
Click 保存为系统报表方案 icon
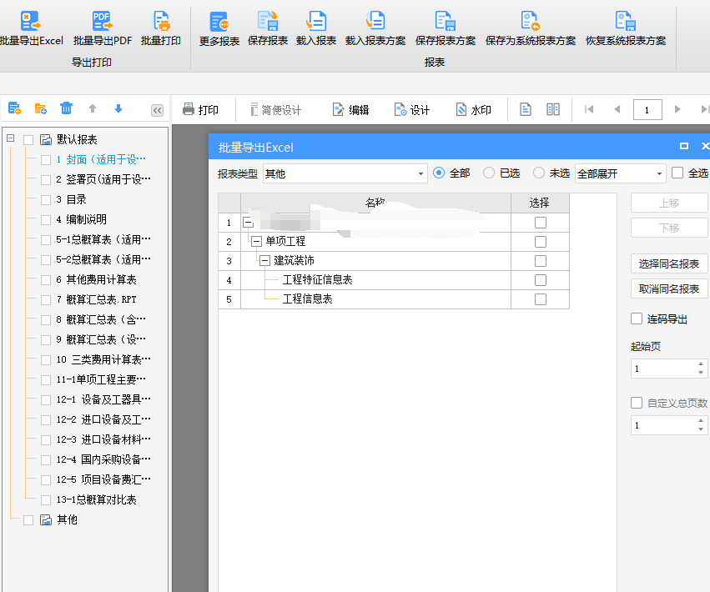pos(531,21)
